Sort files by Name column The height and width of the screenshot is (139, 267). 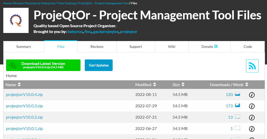pos(13,85)
